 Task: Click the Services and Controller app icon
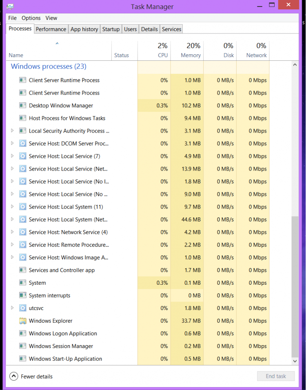point(22,270)
